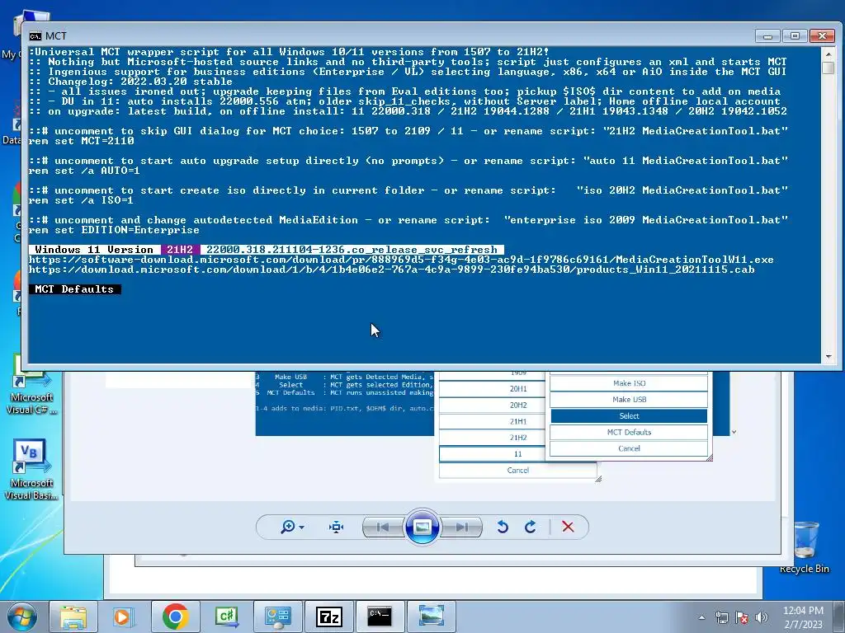Launch Windows Media Player from the taskbar

pyautogui.click(x=123, y=617)
